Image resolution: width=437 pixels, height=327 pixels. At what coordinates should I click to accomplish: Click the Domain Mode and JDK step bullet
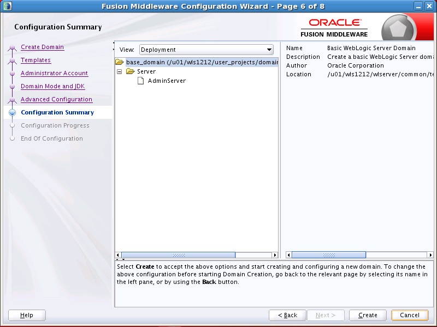12,87
